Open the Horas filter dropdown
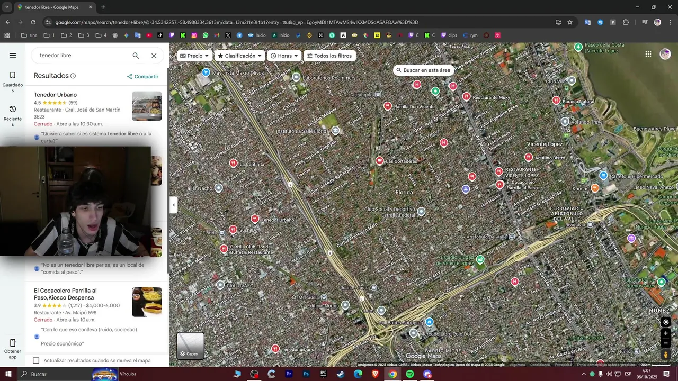Image resolution: width=678 pixels, height=381 pixels. point(284,56)
